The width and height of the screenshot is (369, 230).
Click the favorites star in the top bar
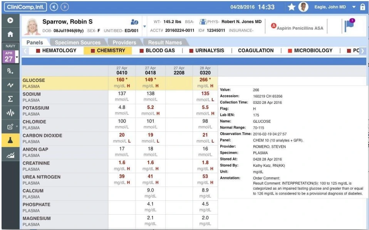click(x=291, y=7)
